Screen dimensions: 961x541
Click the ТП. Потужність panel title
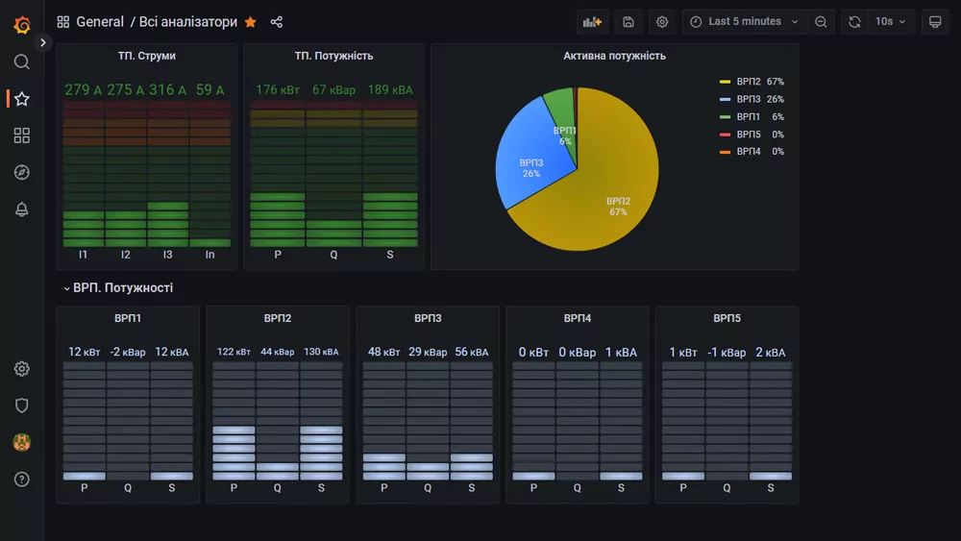click(334, 56)
